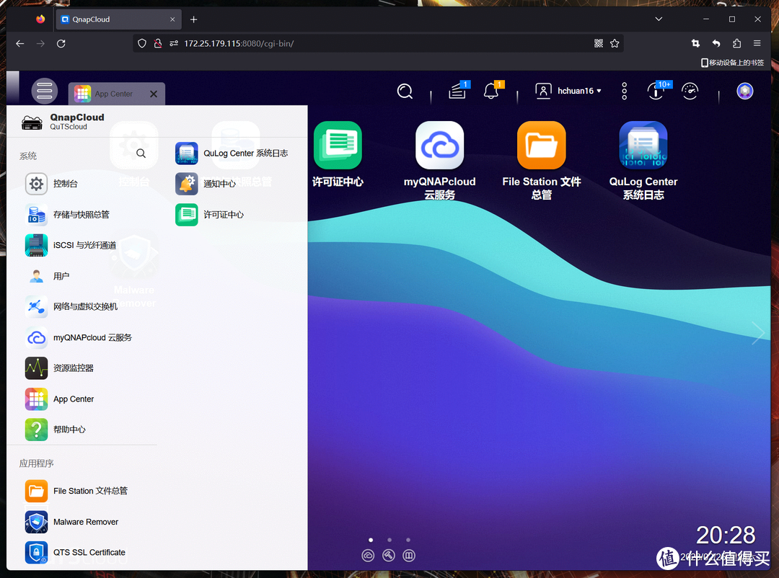The height and width of the screenshot is (578, 779).
Task: Launch Malware Remover from the menu
Action: click(72, 522)
